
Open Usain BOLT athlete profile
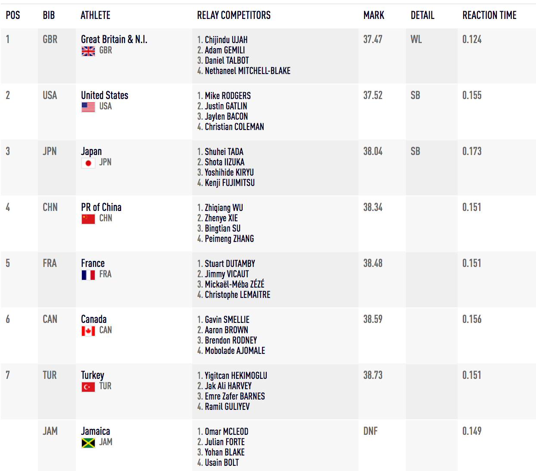[x=221, y=463]
